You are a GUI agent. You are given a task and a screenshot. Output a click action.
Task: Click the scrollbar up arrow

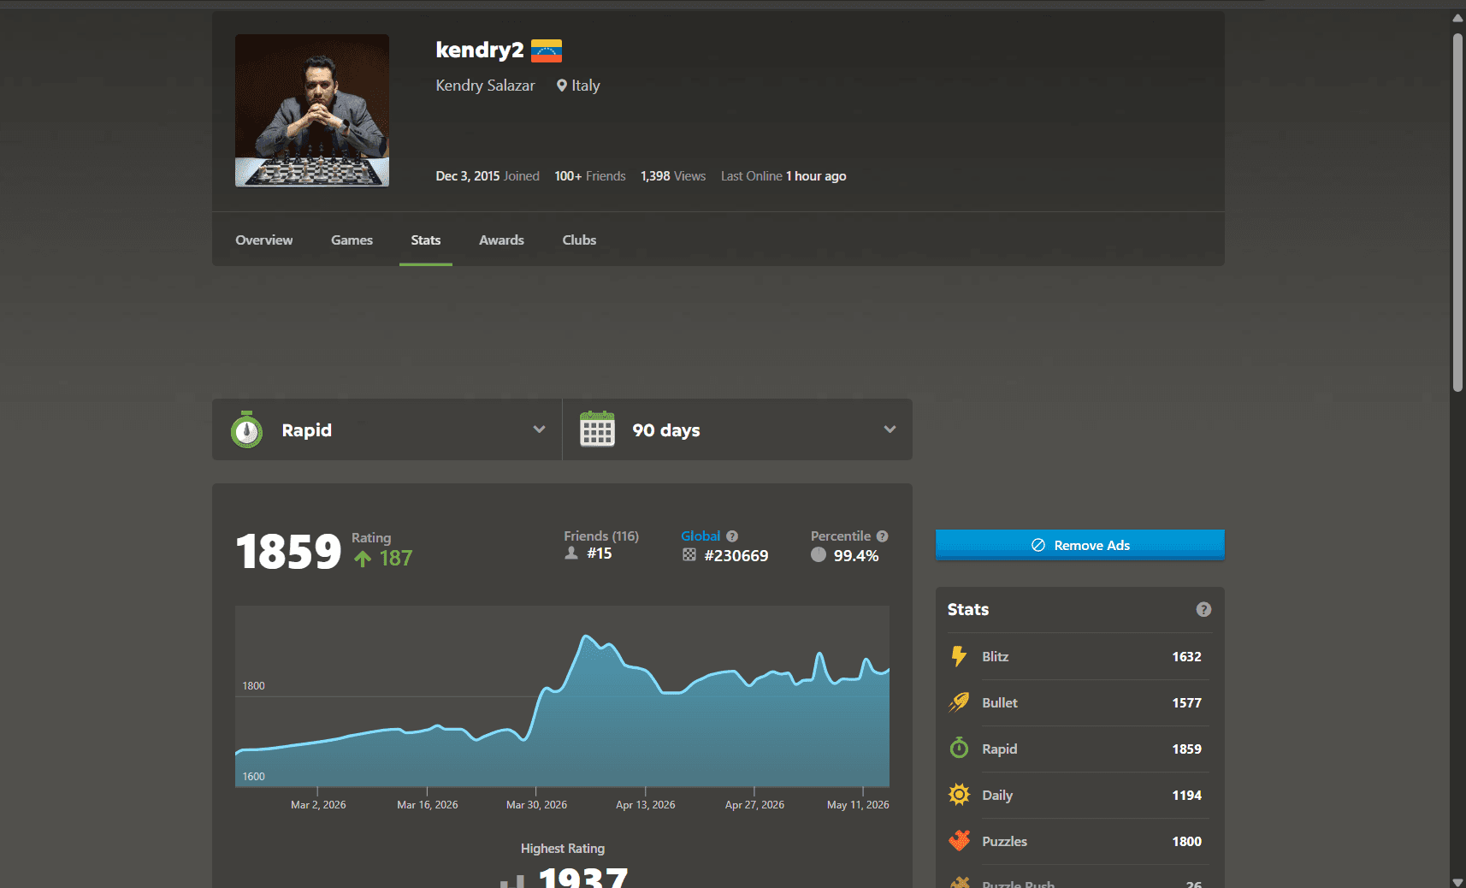[x=1457, y=17]
